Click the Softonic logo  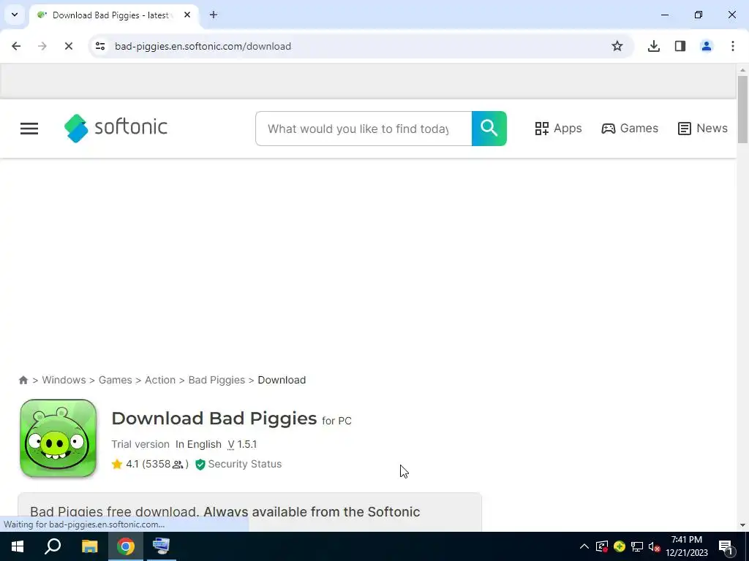tap(116, 128)
